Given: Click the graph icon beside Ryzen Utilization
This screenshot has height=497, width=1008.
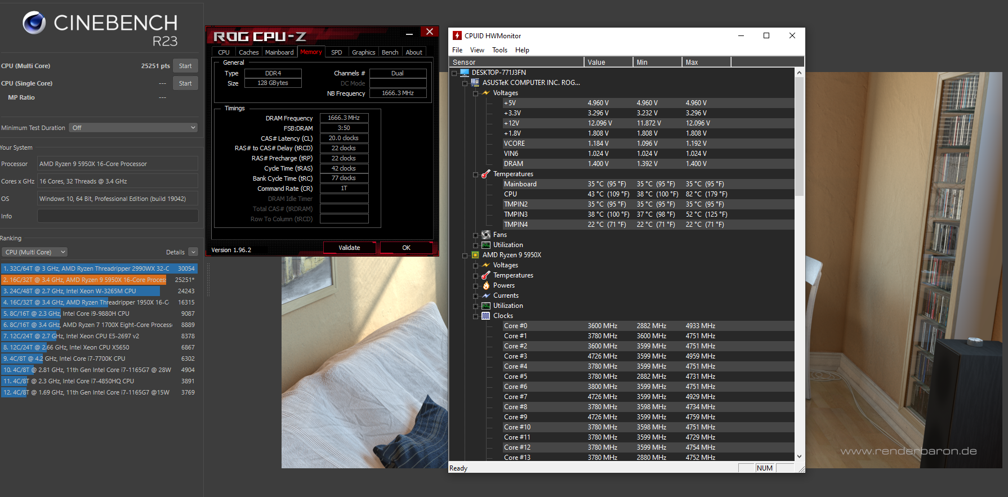Looking at the screenshot, I should [486, 306].
